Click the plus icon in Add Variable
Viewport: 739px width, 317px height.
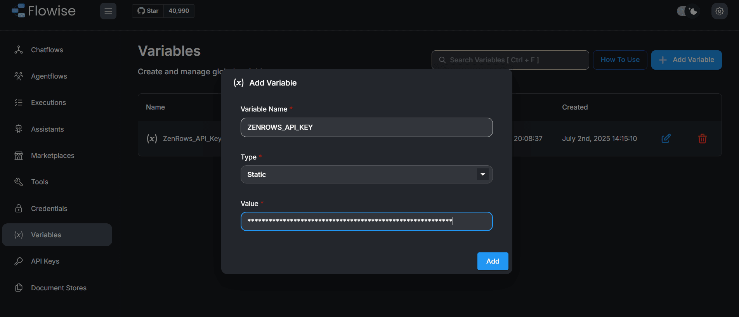point(663,60)
